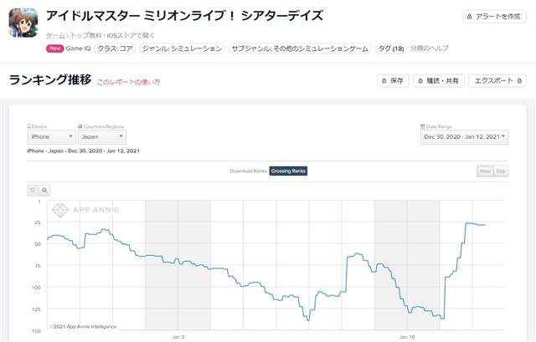Click the pink New badge

54,48
